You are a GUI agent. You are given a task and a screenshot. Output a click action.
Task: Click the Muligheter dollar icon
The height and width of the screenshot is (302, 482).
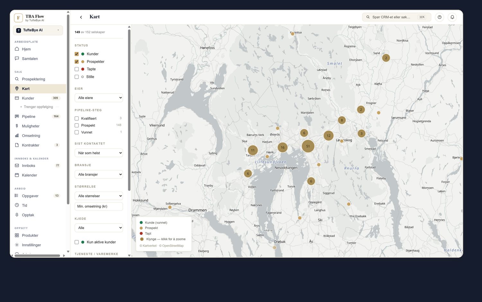(17, 126)
